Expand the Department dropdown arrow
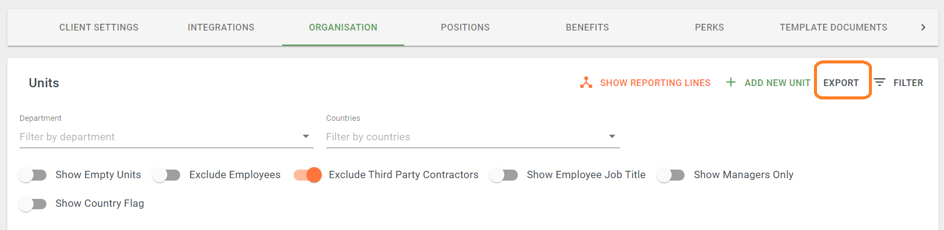Viewport: 944px width, 230px height. (306, 137)
